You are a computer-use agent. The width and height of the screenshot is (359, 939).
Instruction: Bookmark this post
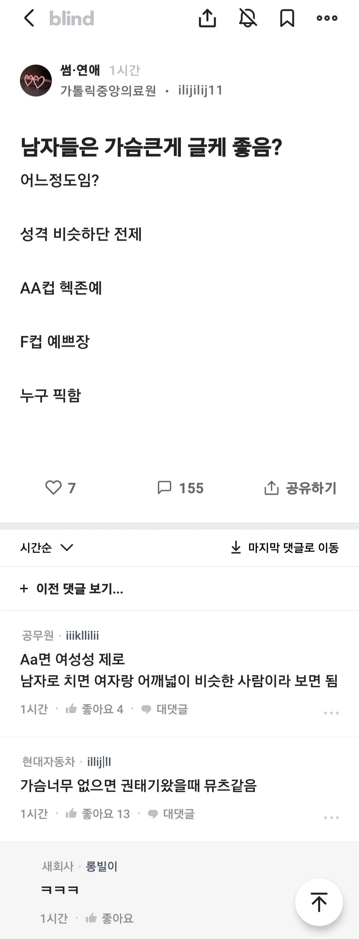pos(287,18)
